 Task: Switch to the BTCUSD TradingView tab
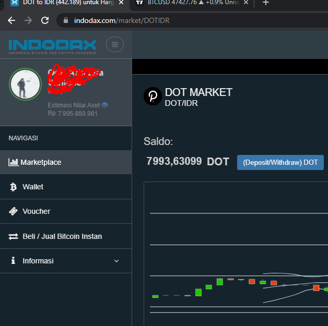click(x=193, y=3)
